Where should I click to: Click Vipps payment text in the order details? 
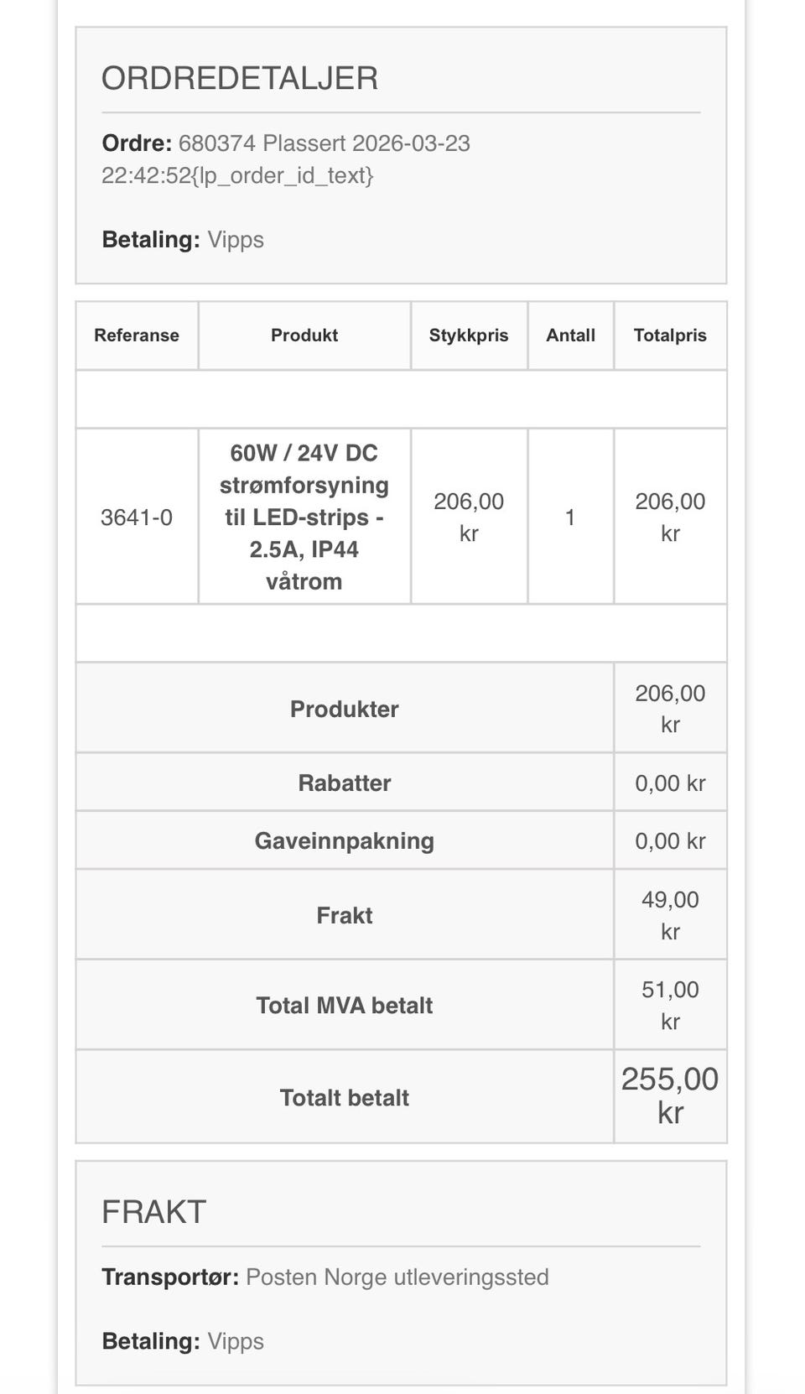click(x=236, y=240)
